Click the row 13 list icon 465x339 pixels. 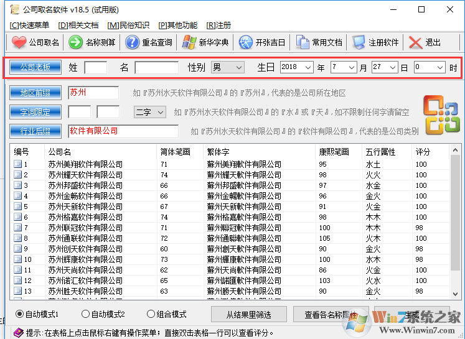(17, 291)
